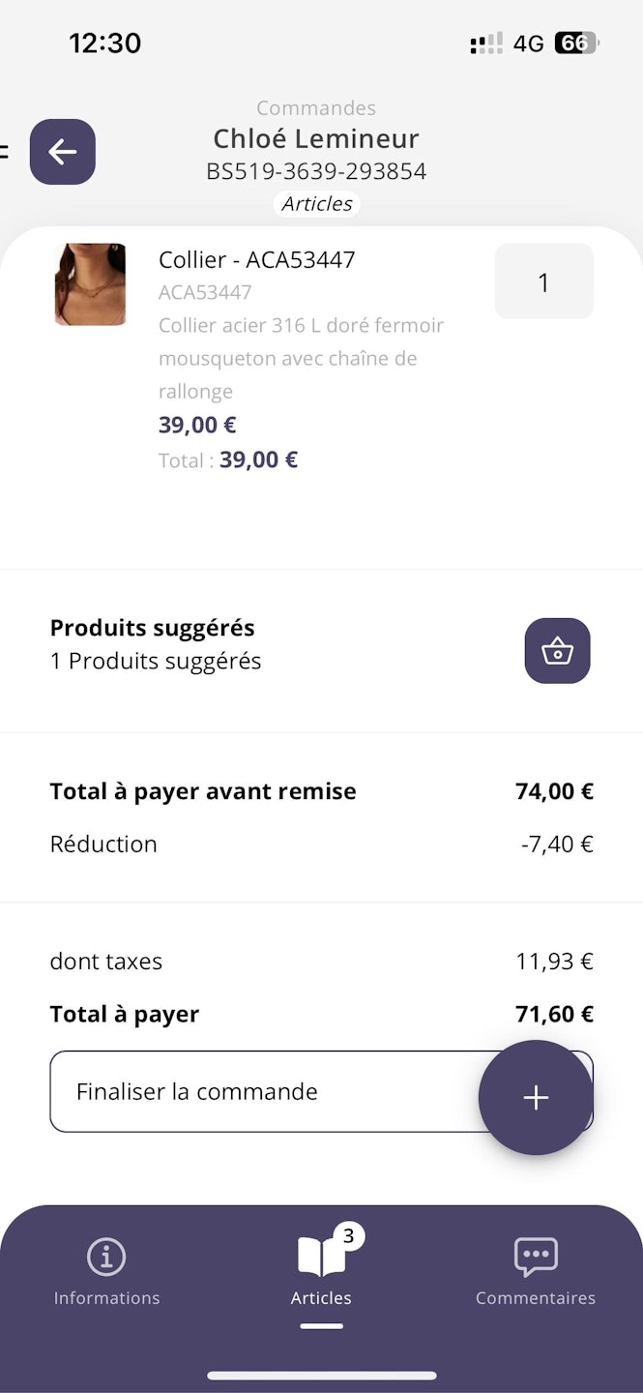Open the Informations tab

[106, 1271]
